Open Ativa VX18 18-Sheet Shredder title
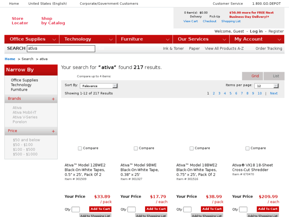Screen dimensions: 289x217 pyautogui.click(x=252, y=167)
